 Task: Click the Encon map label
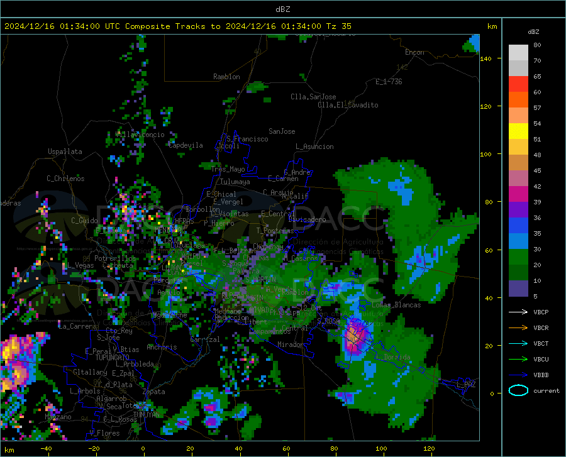click(x=414, y=52)
